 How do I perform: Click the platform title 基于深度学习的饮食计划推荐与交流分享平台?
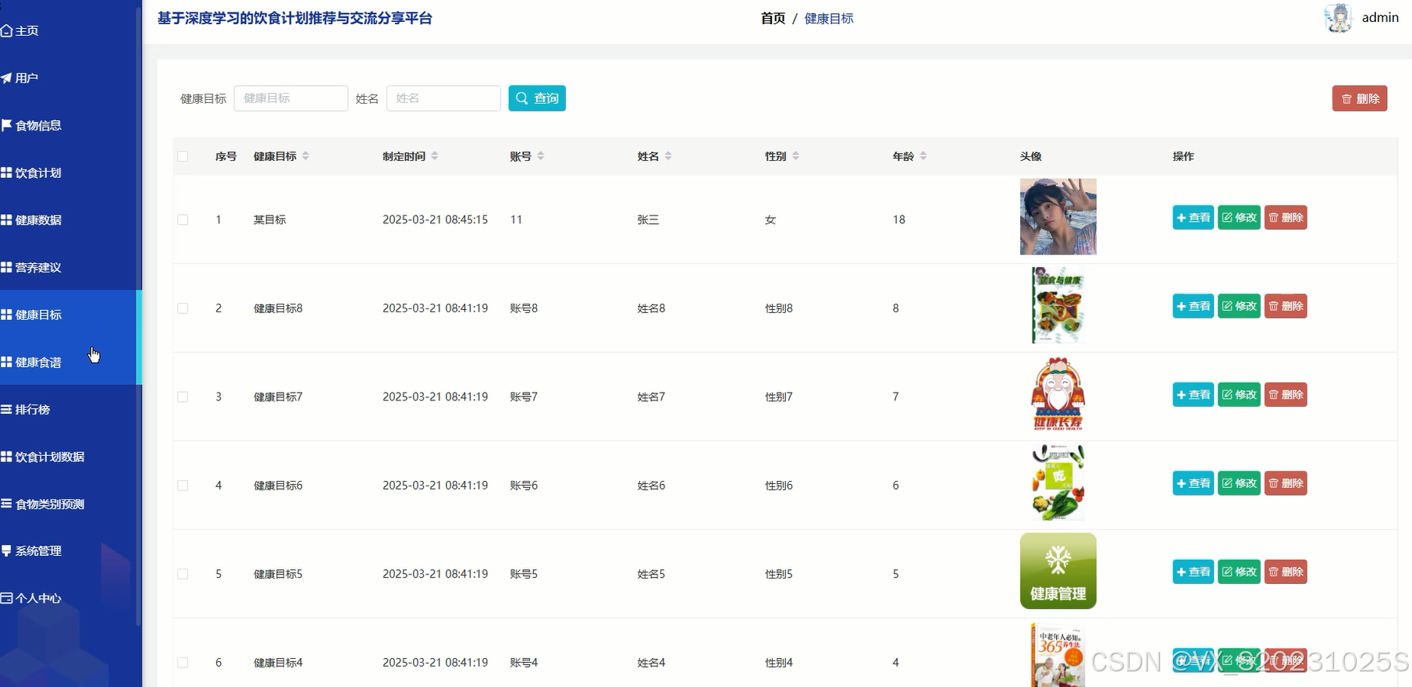point(295,18)
